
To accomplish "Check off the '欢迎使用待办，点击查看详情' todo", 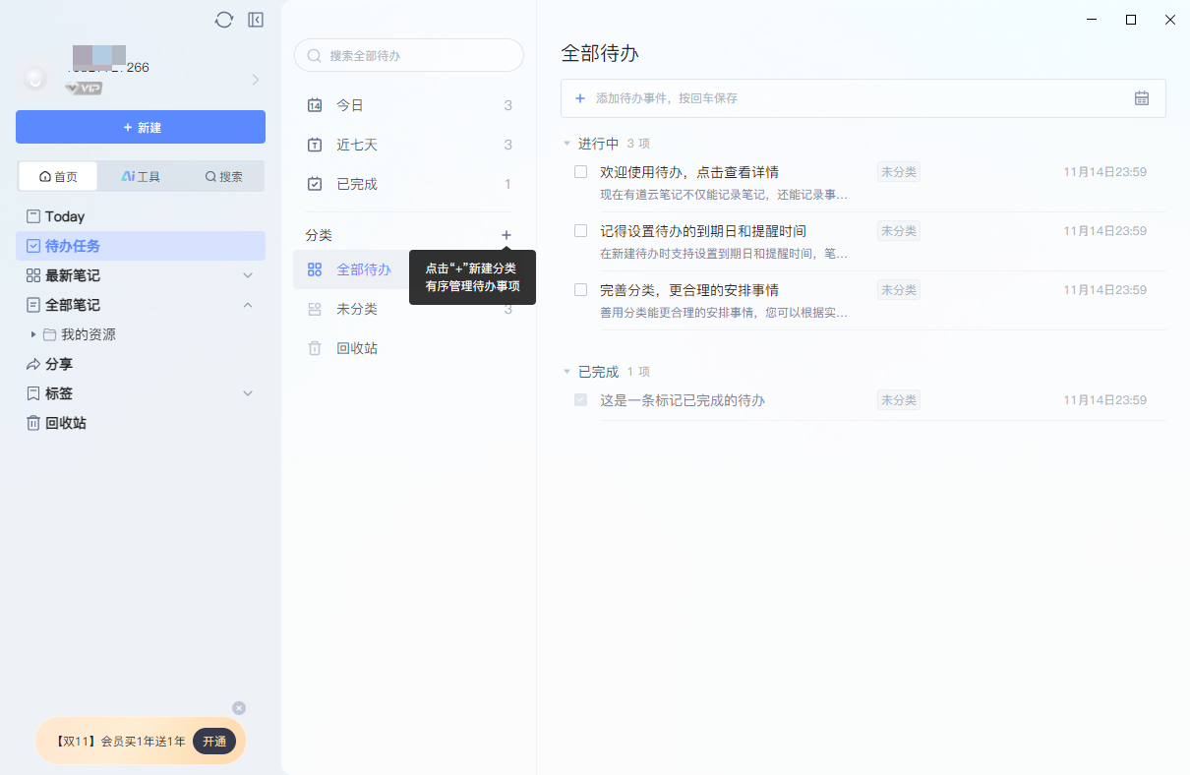I will (x=579, y=171).
